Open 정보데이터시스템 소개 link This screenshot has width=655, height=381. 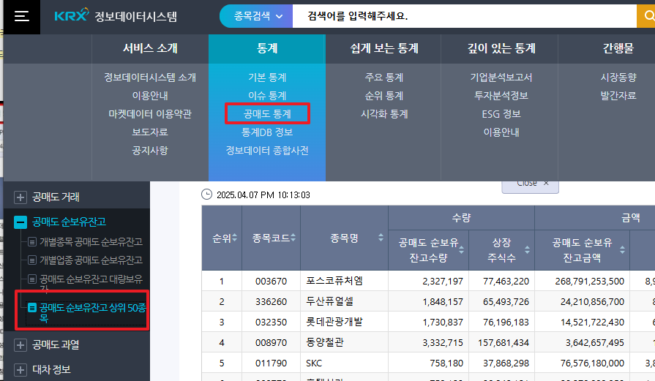click(x=150, y=78)
